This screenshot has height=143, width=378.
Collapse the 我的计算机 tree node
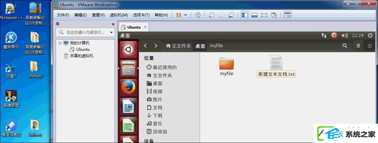[x=60, y=43]
